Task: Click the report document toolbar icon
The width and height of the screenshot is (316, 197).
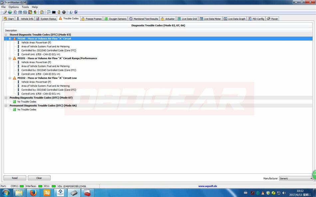Action: click(15, 12)
